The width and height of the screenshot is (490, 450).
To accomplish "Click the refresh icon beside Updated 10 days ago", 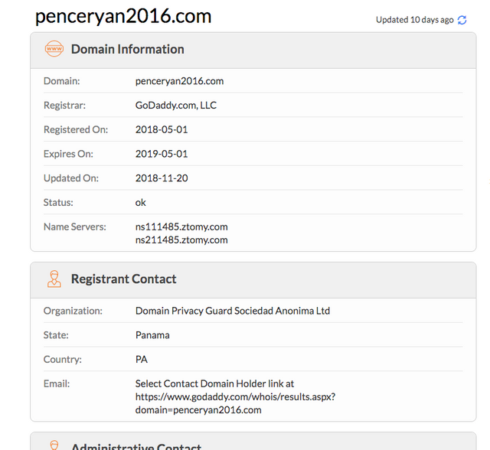I will [x=462, y=20].
